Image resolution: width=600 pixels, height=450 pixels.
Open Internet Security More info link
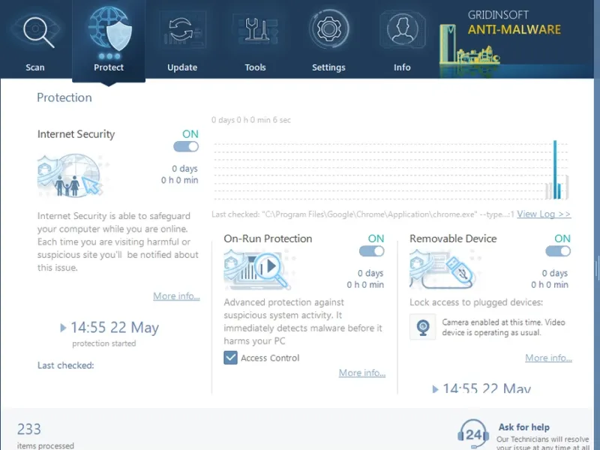pos(176,295)
